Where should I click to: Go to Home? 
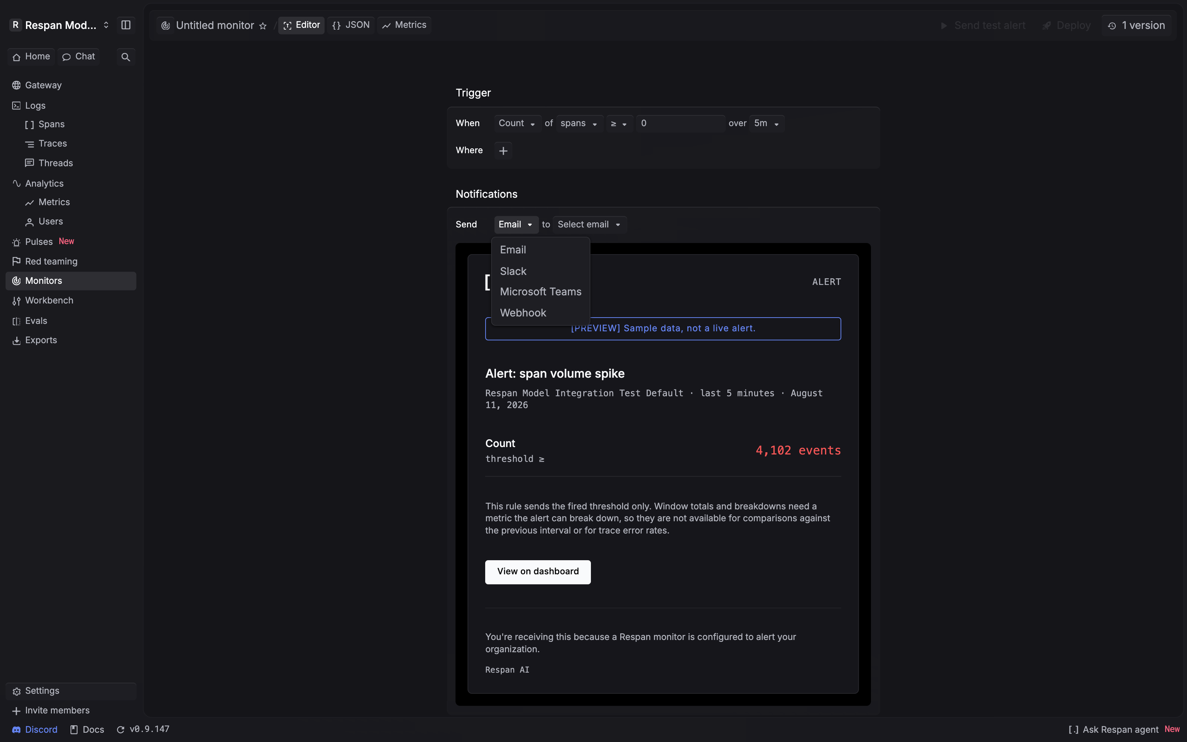coord(31,57)
